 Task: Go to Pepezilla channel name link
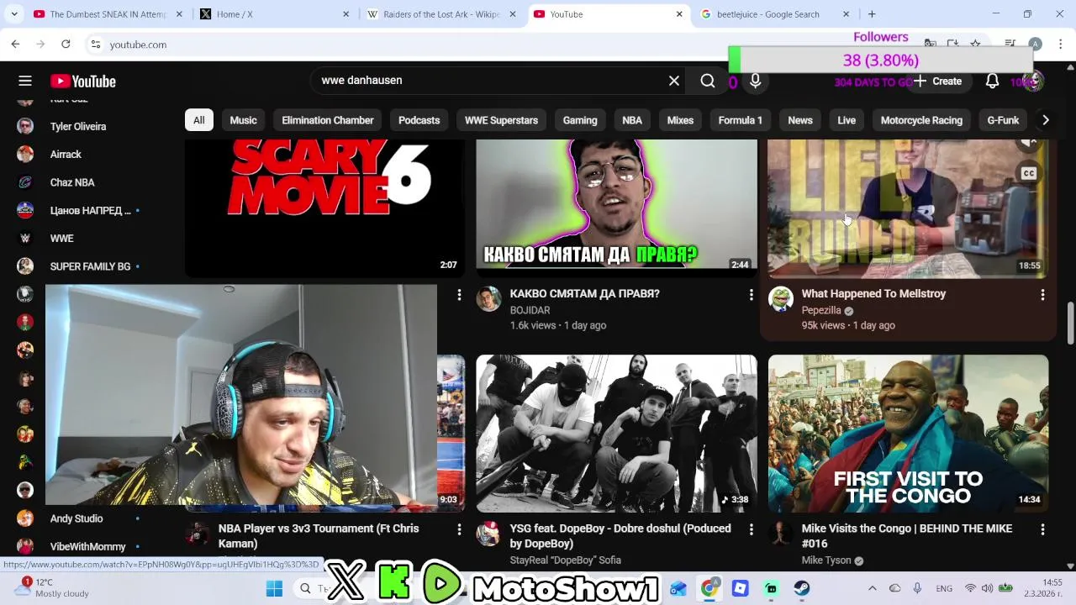click(821, 310)
